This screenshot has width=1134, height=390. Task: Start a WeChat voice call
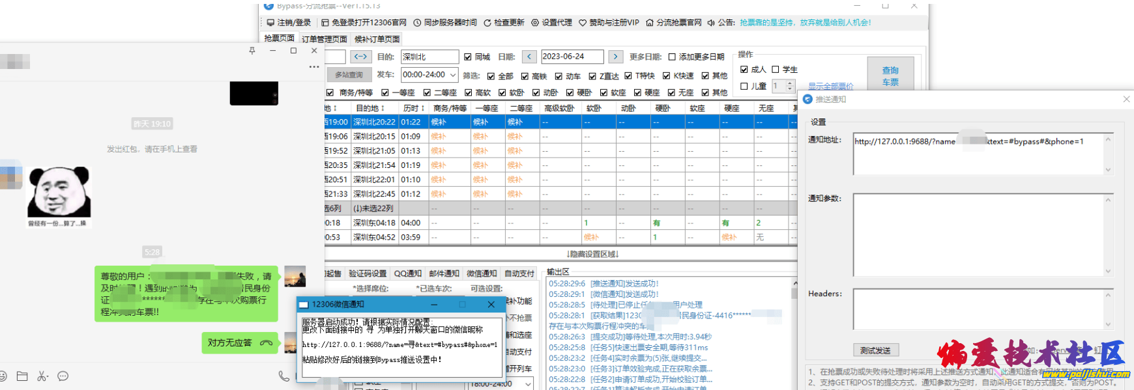pyautogui.click(x=283, y=376)
